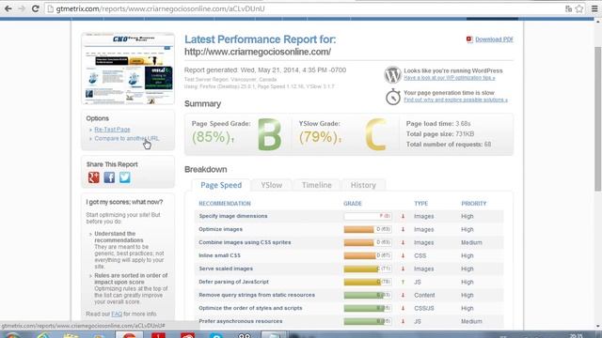This screenshot has height=338, width=602.
Task: Switch to the History tab
Action: click(x=363, y=185)
